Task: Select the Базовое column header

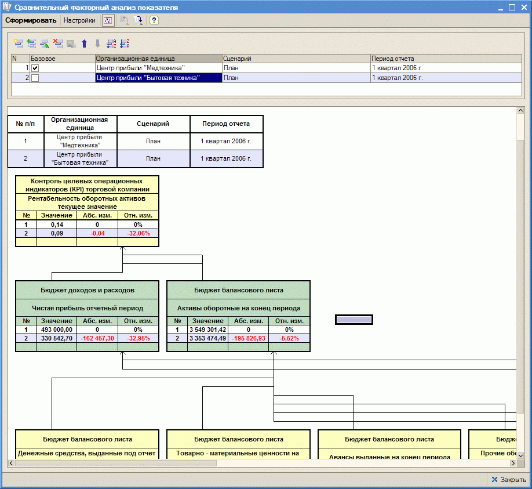Action: 63,59
